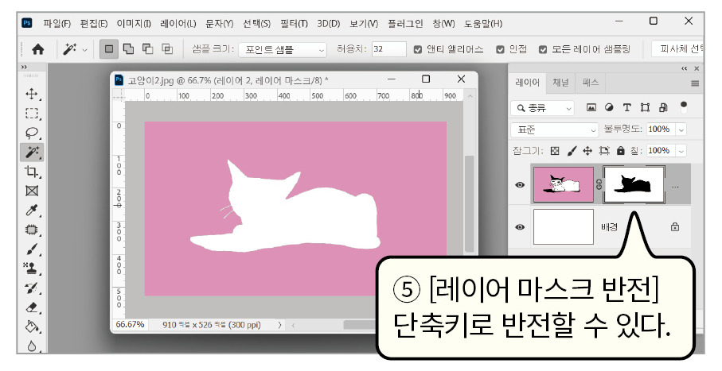Open 편집(E) menu
Image resolution: width=722 pixels, height=371 pixels.
point(93,24)
